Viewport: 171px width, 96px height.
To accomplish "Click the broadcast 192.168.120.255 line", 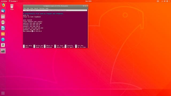I will tap(33, 28).
